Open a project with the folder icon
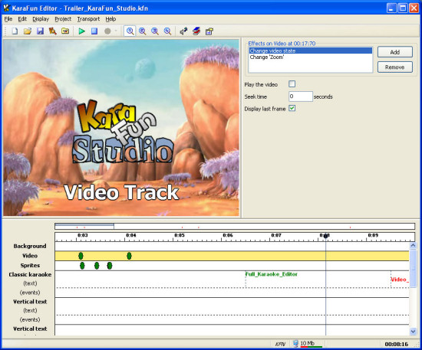This screenshot has width=422, height=350. 28,31
